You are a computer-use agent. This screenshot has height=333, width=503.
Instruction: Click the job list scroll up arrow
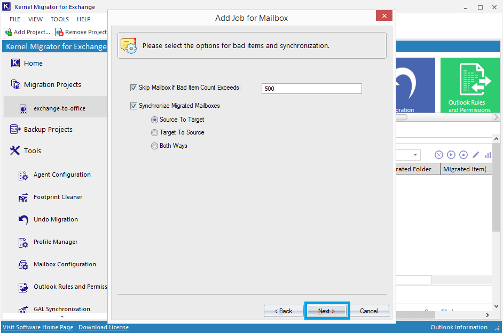click(x=496, y=139)
